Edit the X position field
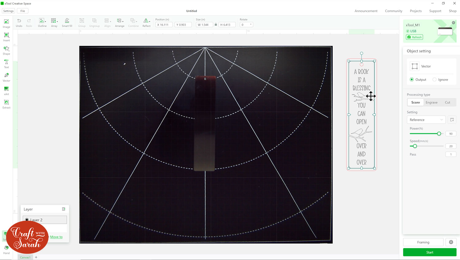 [164, 25]
